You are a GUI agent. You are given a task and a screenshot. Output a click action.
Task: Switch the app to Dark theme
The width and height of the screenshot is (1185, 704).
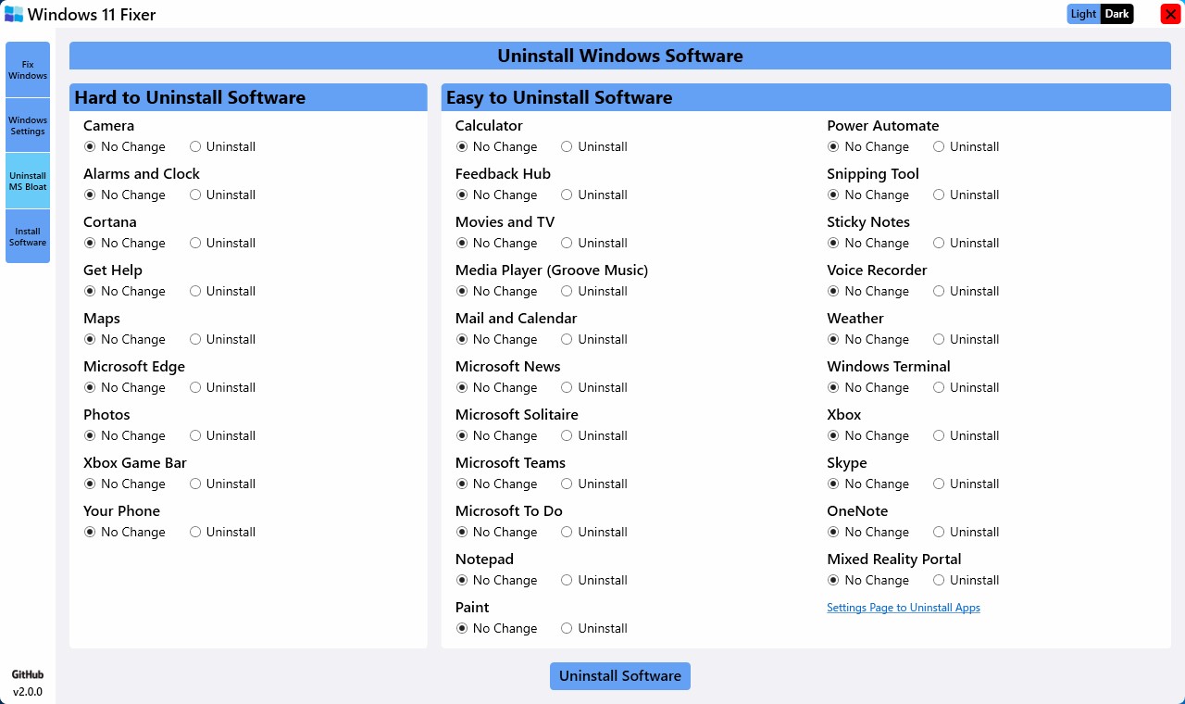tap(1116, 14)
